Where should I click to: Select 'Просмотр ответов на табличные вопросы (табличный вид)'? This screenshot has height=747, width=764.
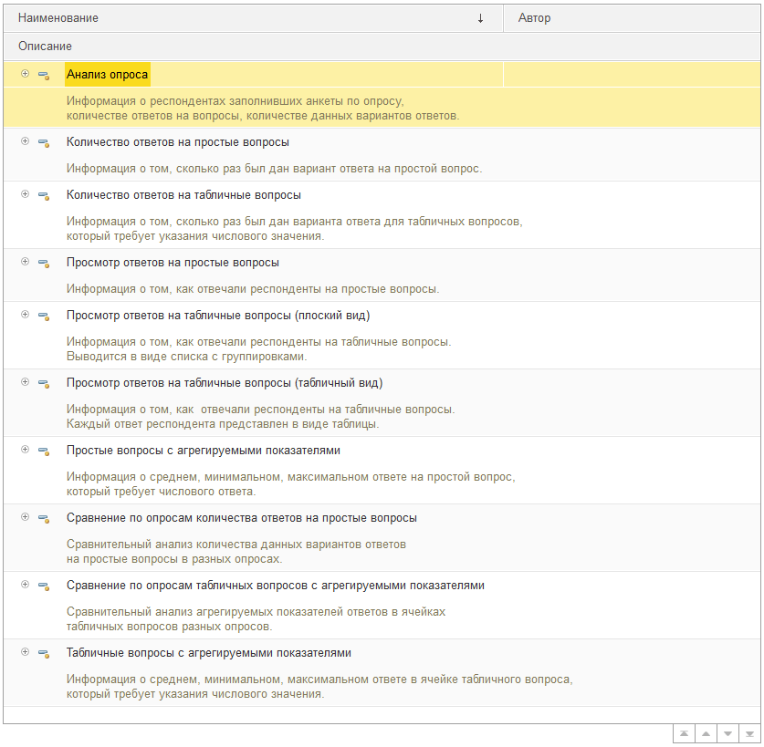(225, 383)
